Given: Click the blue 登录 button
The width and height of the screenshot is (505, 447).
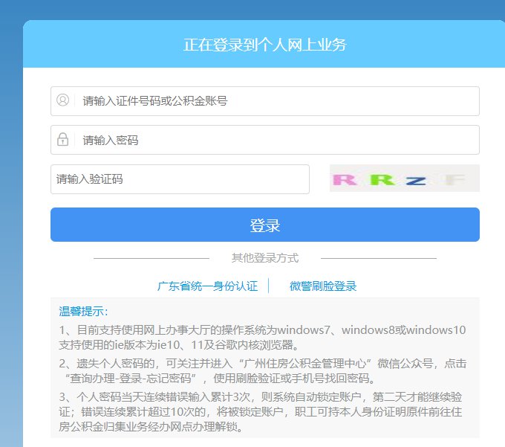Looking at the screenshot, I should (264, 225).
